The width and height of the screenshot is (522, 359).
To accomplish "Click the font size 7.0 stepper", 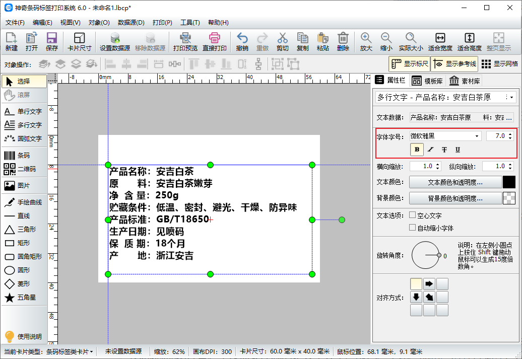I will click(x=510, y=136).
